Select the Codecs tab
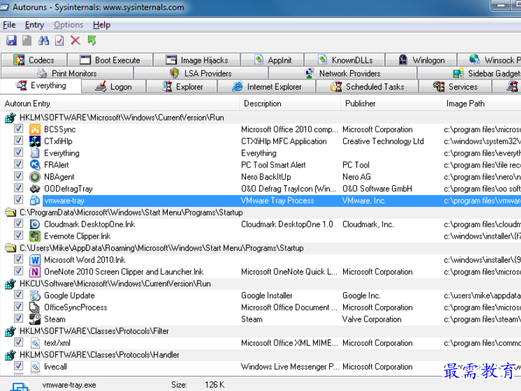 (x=34, y=60)
